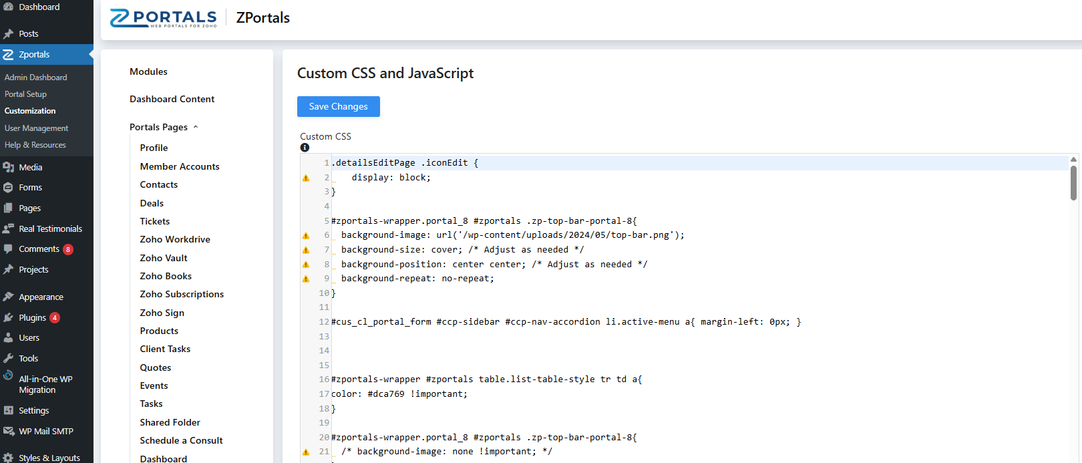This screenshot has height=463, width=1082.
Task: Click the Appearance brush icon
Action: tap(8, 297)
